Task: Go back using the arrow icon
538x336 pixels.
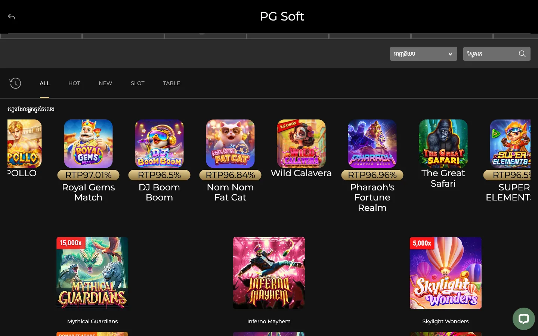Action: tap(12, 16)
